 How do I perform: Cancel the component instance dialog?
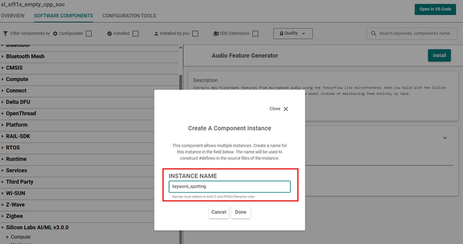tap(218, 212)
